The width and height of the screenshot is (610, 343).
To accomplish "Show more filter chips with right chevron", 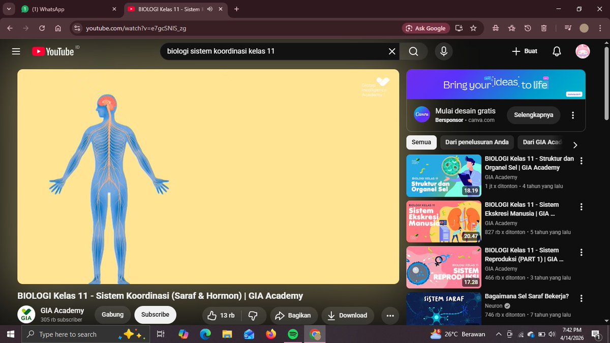I will click(575, 145).
